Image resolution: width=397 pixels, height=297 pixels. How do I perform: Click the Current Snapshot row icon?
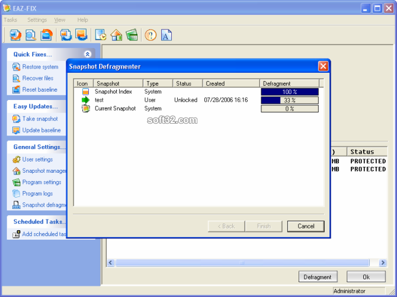pyautogui.click(x=85, y=108)
